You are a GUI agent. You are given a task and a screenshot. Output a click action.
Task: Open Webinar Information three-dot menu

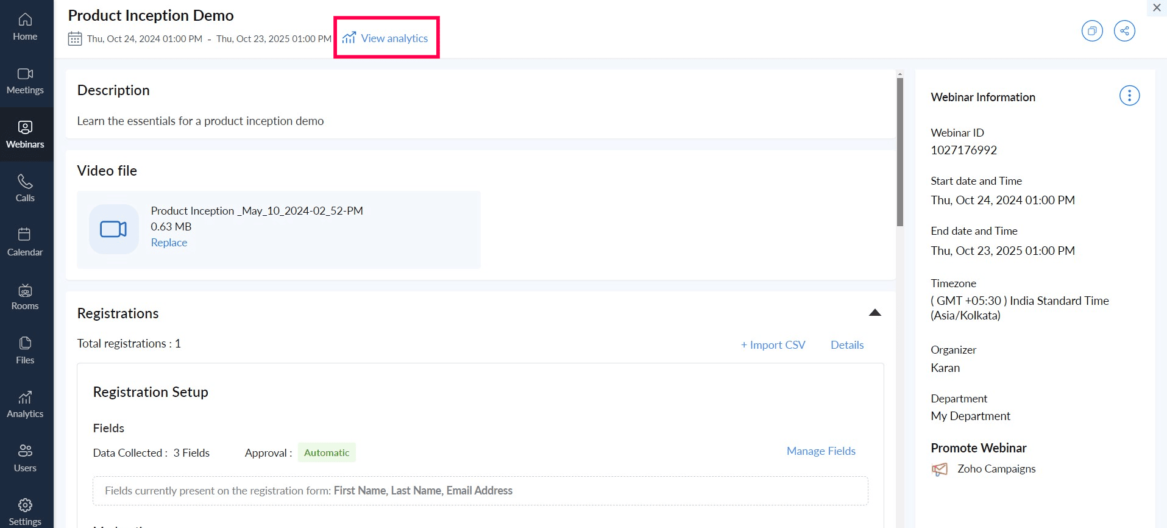point(1129,96)
